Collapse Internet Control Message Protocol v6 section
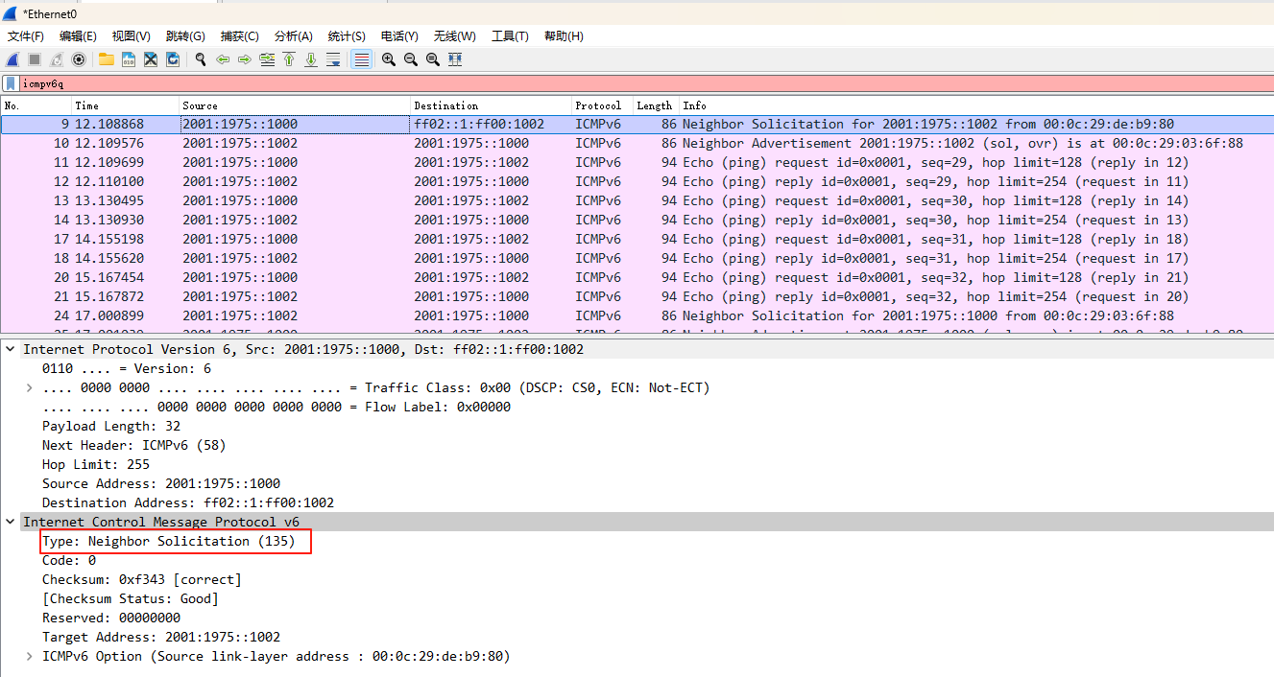Image resolution: width=1274 pixels, height=677 pixels. coord(11,522)
